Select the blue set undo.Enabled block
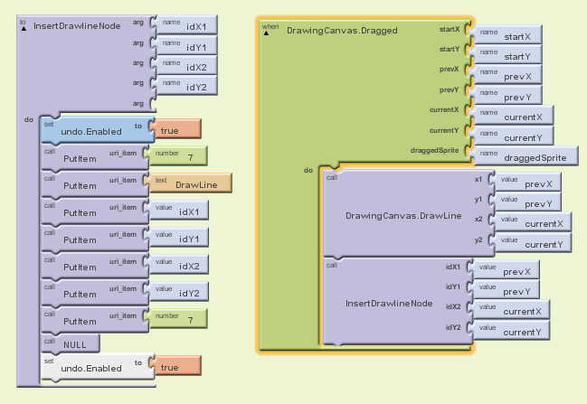Image resolution: width=587 pixels, height=404 pixels. [96, 130]
